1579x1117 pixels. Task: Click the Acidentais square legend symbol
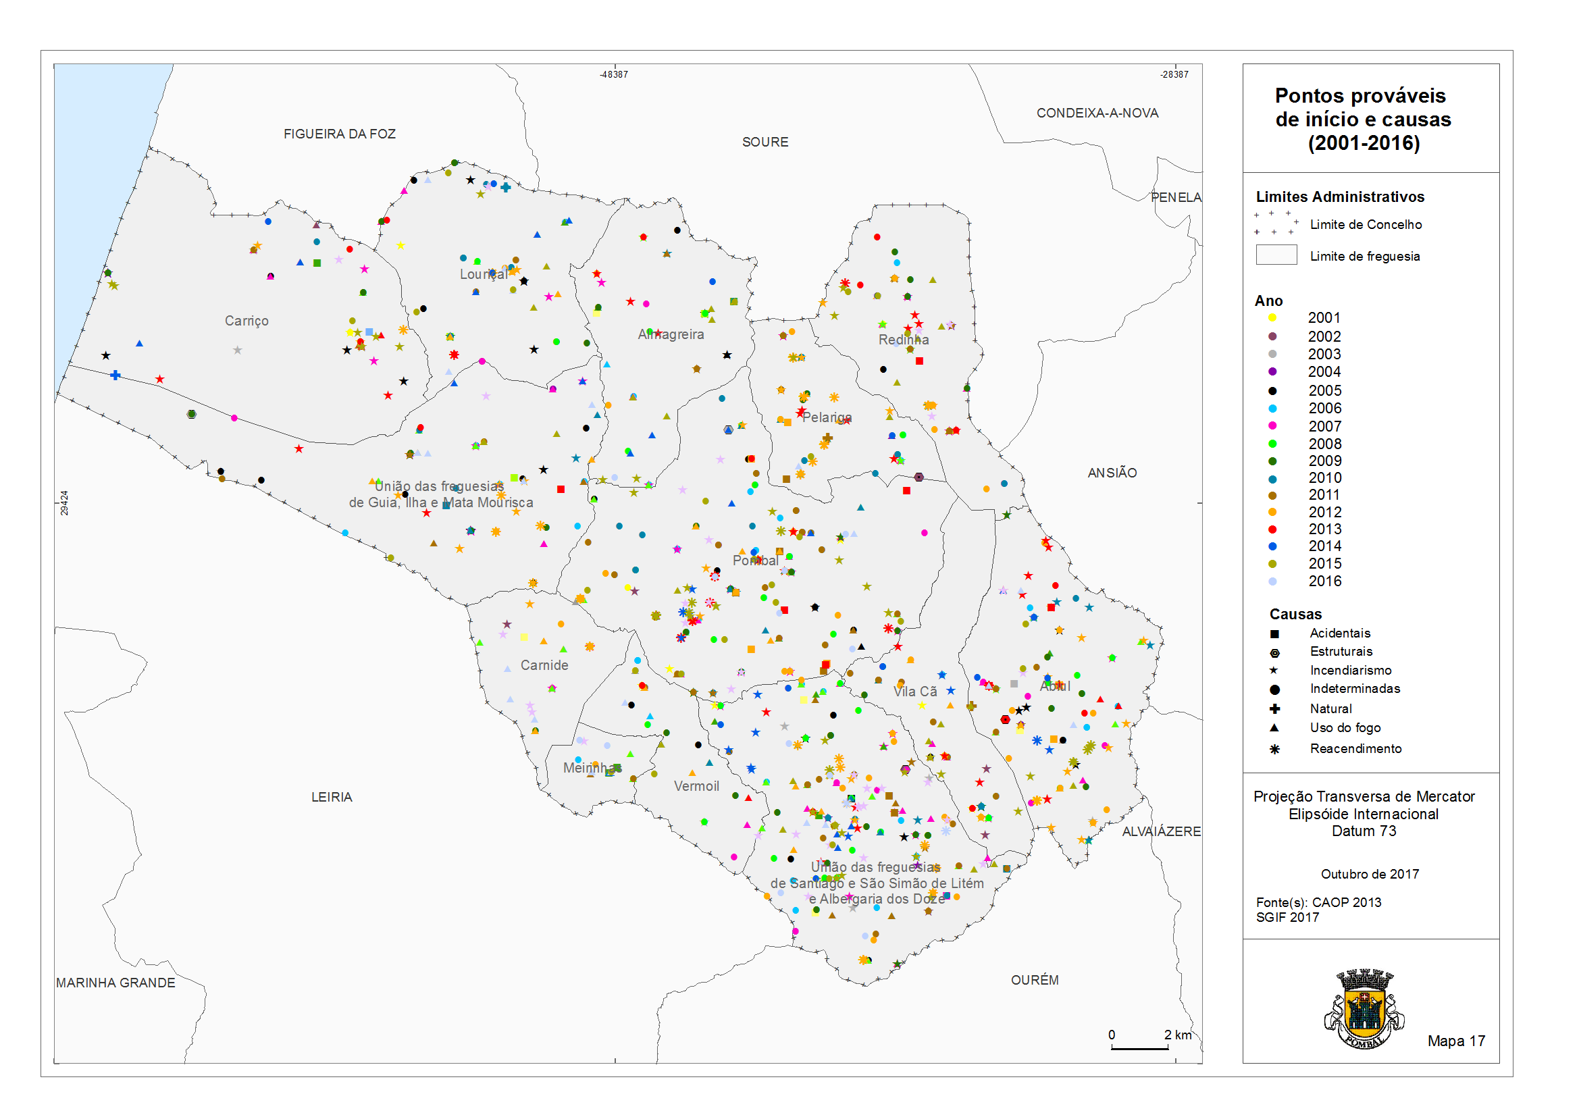tap(1274, 634)
